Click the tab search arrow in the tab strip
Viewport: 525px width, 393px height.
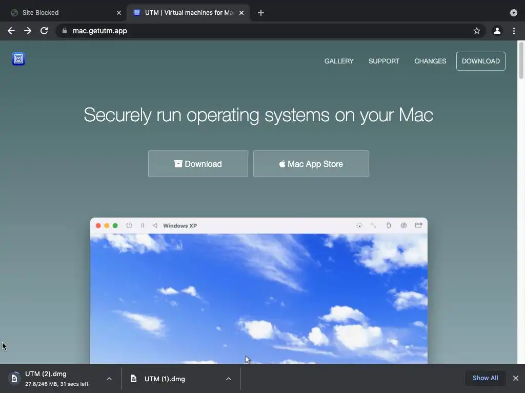click(514, 13)
